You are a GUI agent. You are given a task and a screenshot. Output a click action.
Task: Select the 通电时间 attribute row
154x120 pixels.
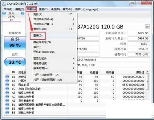coord(75,85)
